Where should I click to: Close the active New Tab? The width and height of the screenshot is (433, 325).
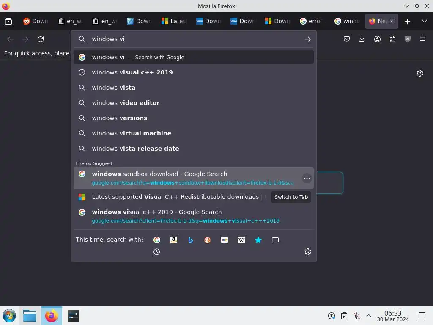(x=392, y=21)
